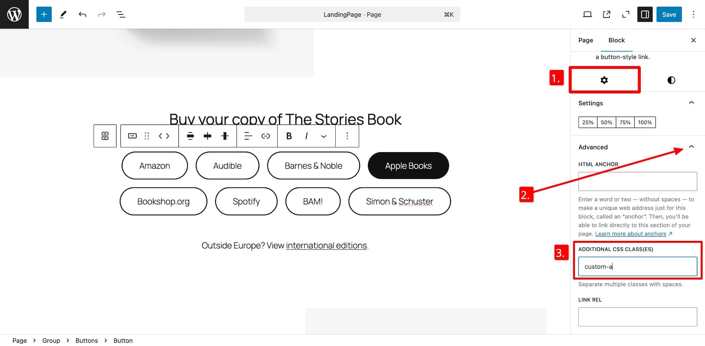Click the blue Save button
Screen dimensions: 705x346
(669, 14)
